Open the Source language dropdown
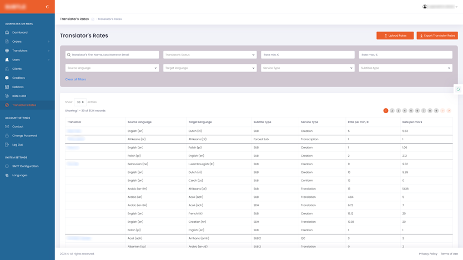This screenshot has height=260, width=463. pyautogui.click(x=112, y=68)
